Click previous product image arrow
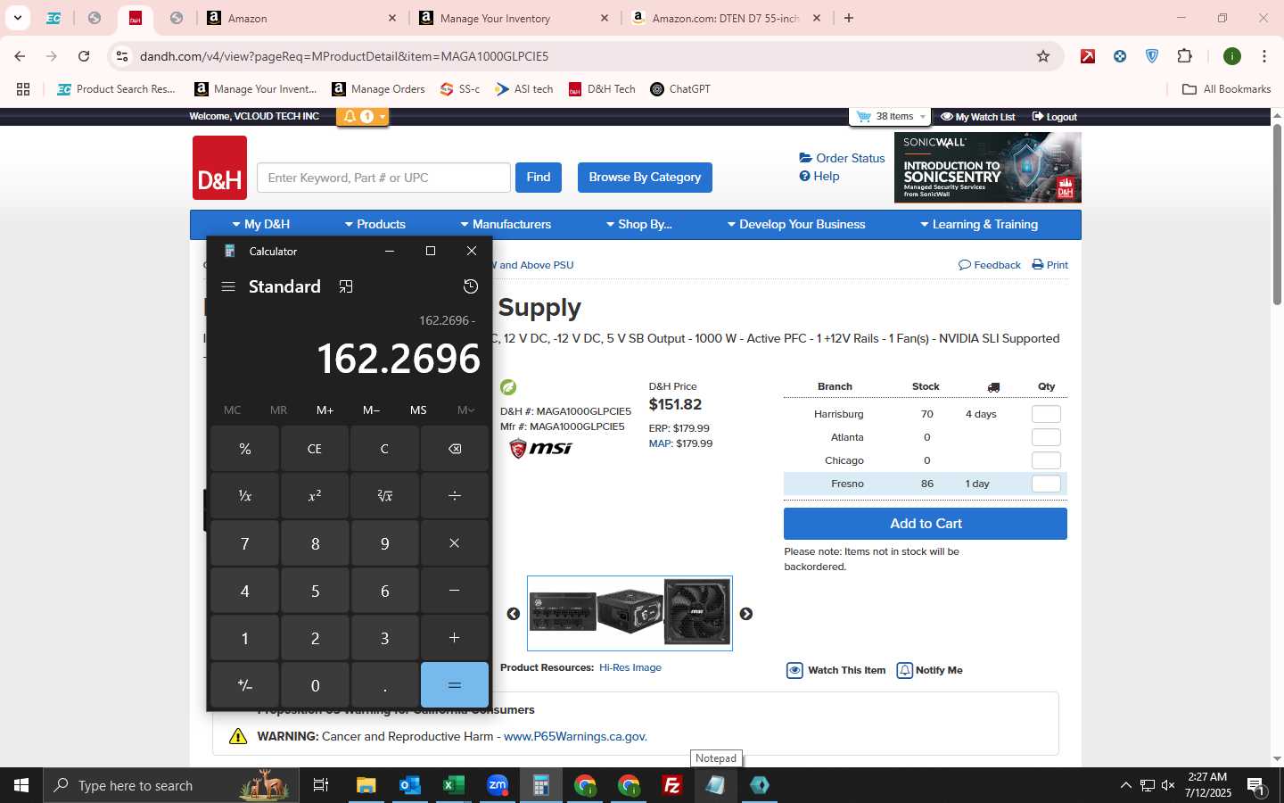Image resolution: width=1284 pixels, height=803 pixels. tap(514, 614)
